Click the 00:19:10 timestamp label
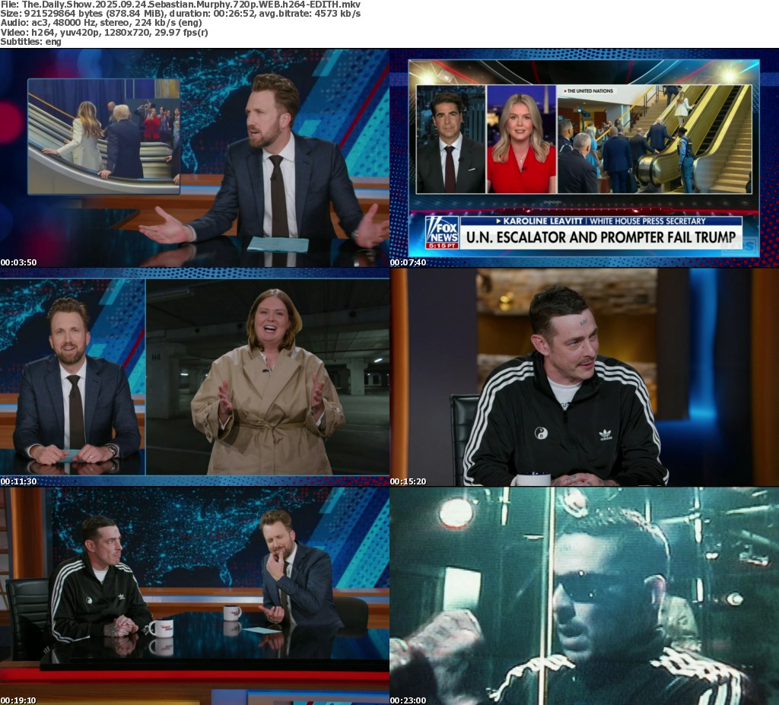779x705 pixels. (18, 700)
